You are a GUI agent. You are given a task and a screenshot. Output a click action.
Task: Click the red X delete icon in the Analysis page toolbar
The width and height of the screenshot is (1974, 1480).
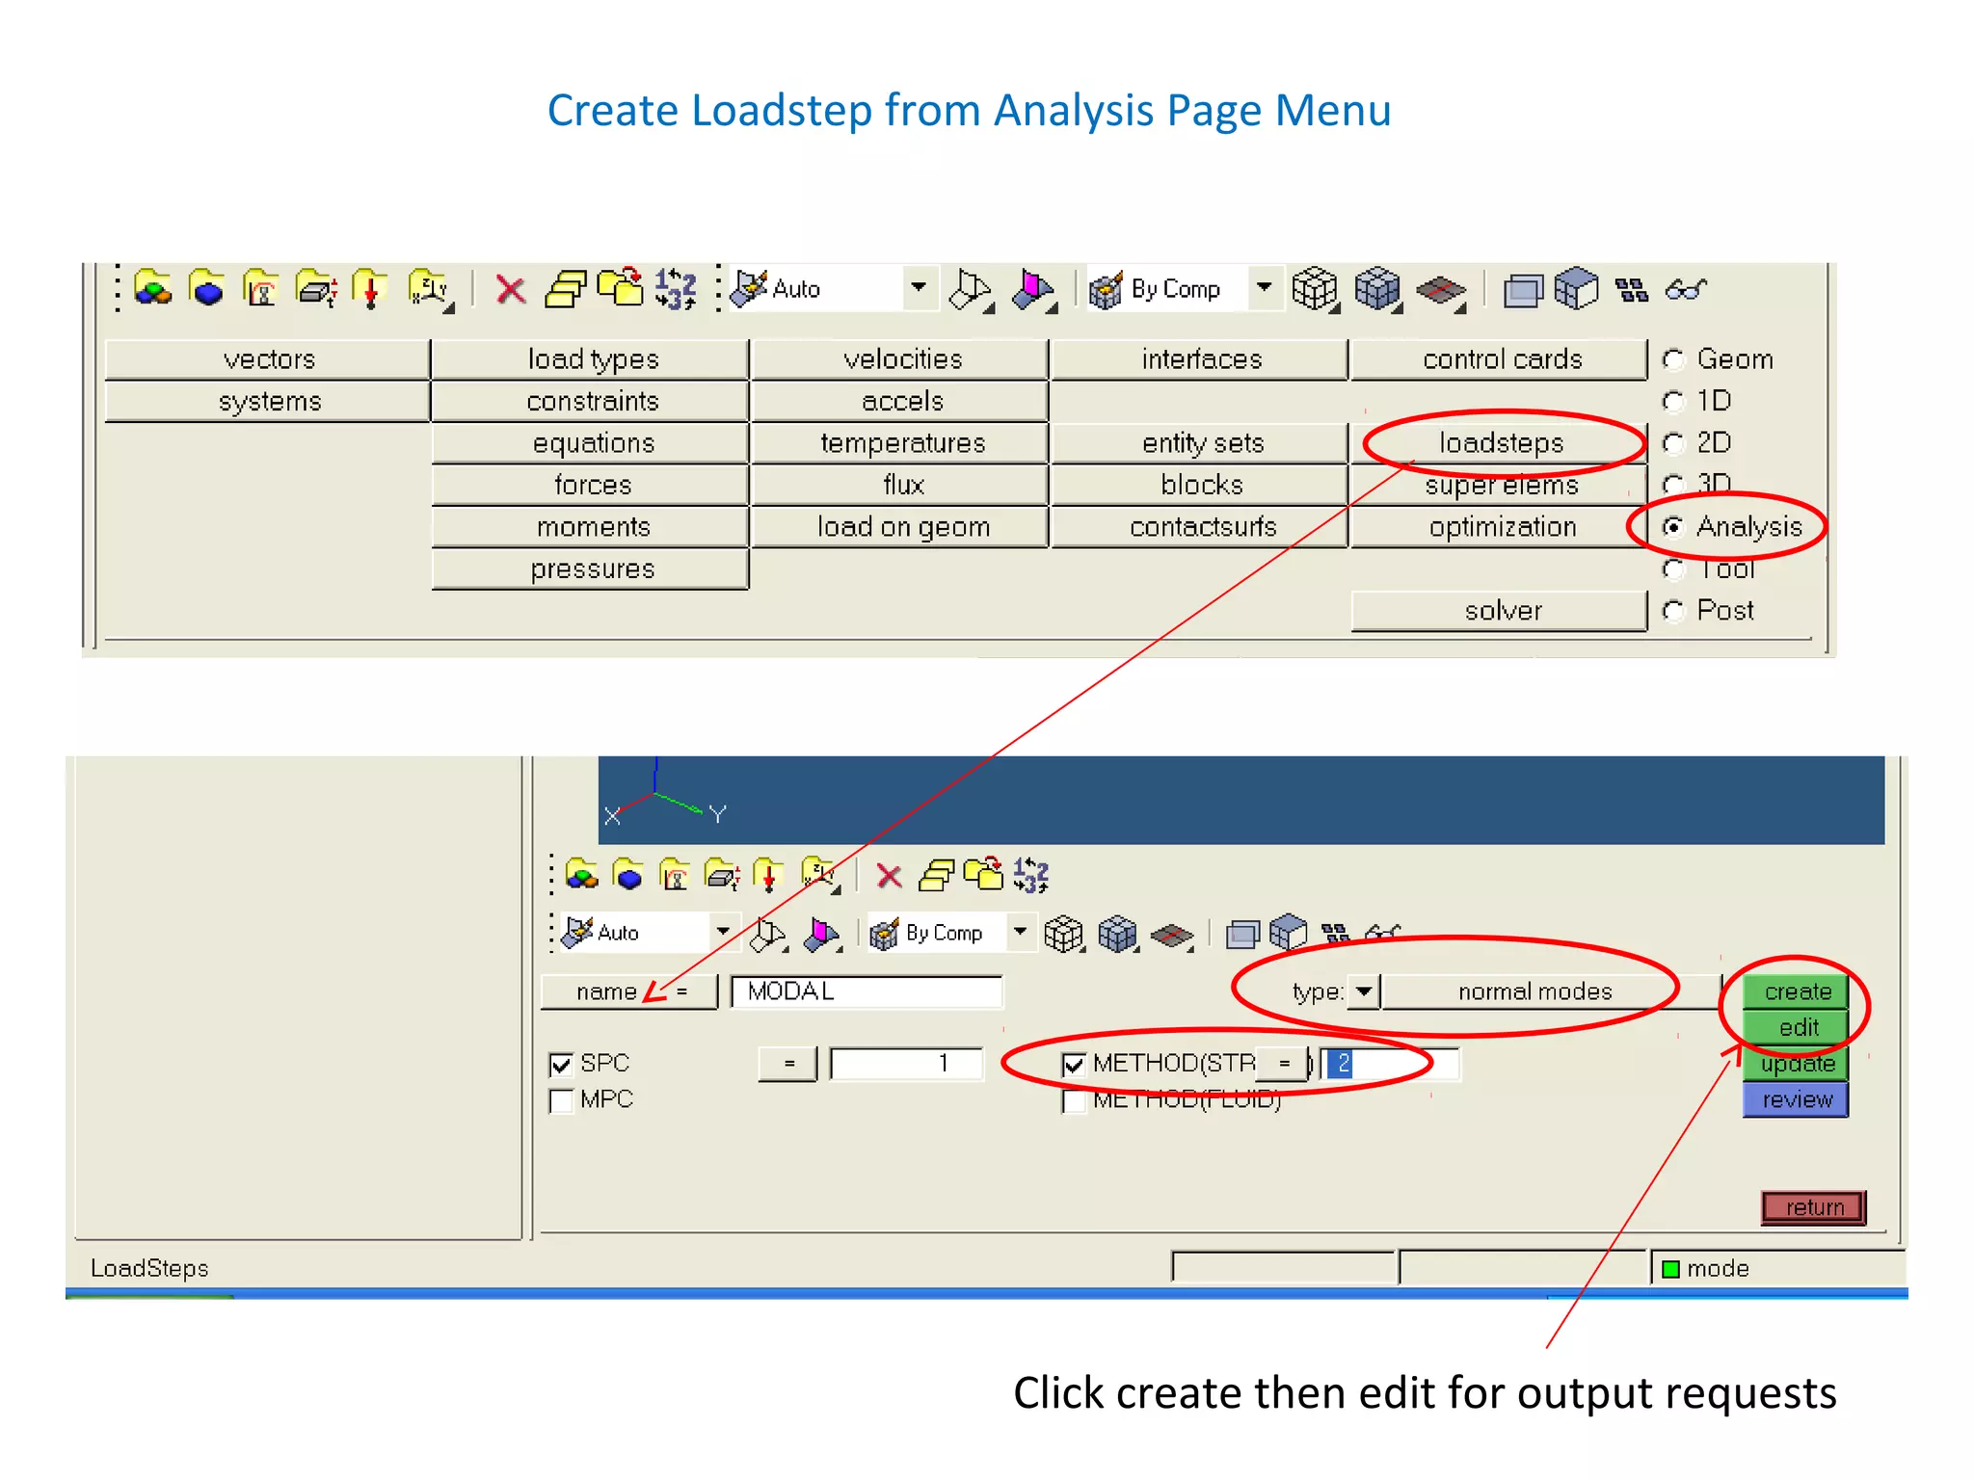510,289
